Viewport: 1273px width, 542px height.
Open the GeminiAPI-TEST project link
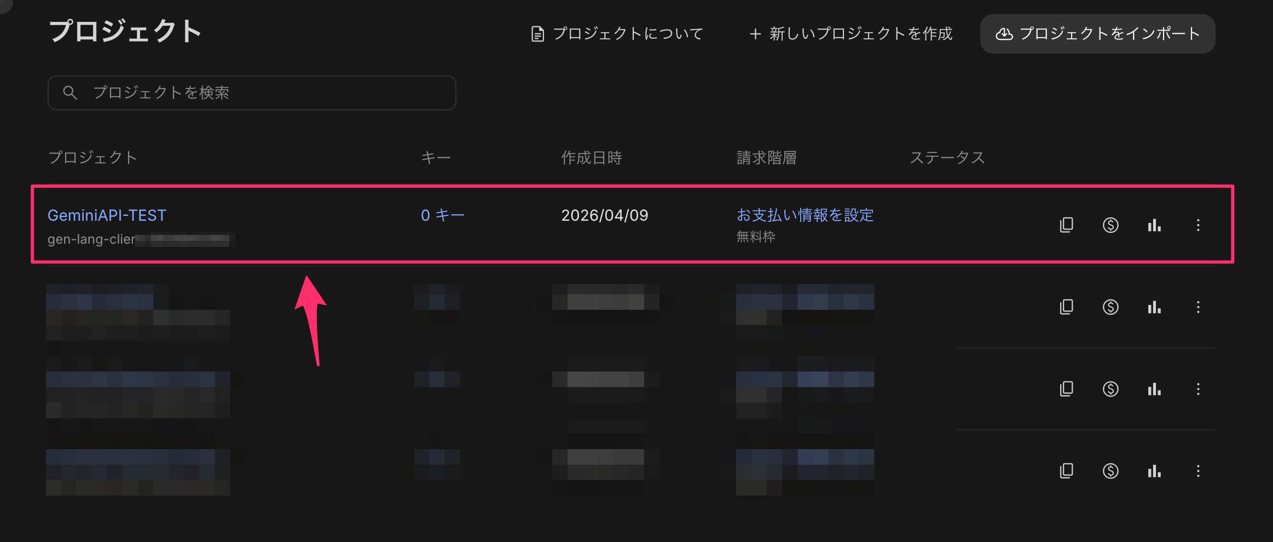click(x=107, y=215)
